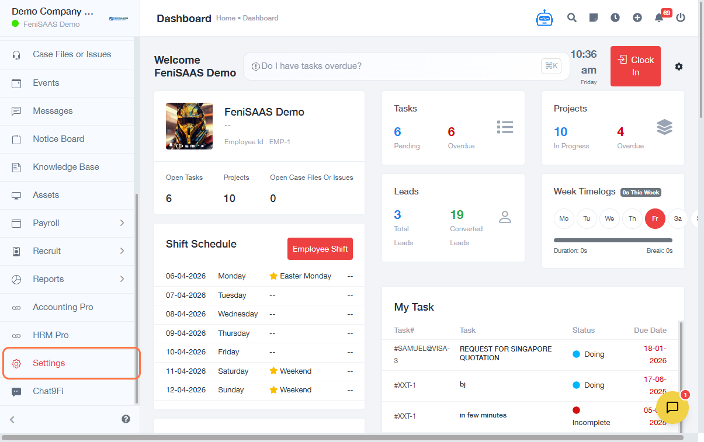Open Settings in the sidebar

49,363
